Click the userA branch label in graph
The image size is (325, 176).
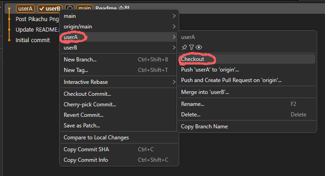[25, 9]
